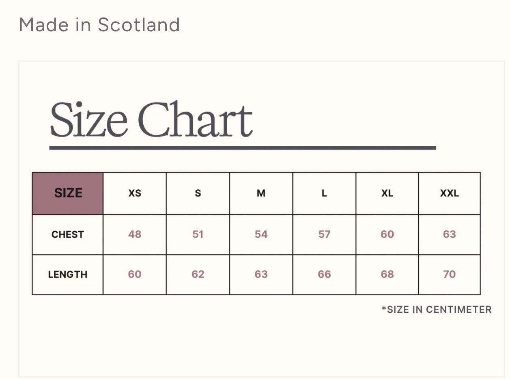Click length value 70 for XXL
This screenshot has width=510, height=379.
coord(450,275)
